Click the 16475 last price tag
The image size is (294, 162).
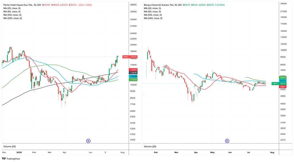(x=133, y=57)
